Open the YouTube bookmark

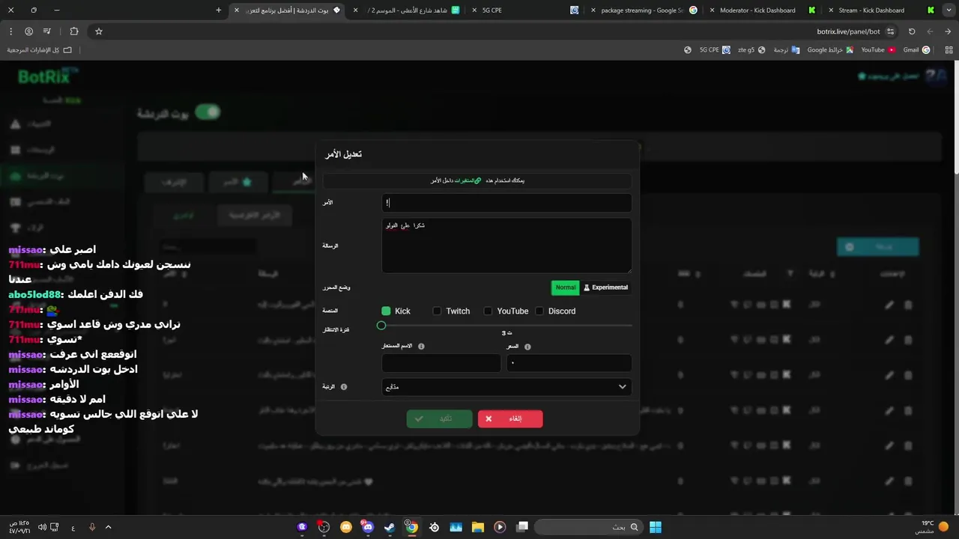pos(878,50)
